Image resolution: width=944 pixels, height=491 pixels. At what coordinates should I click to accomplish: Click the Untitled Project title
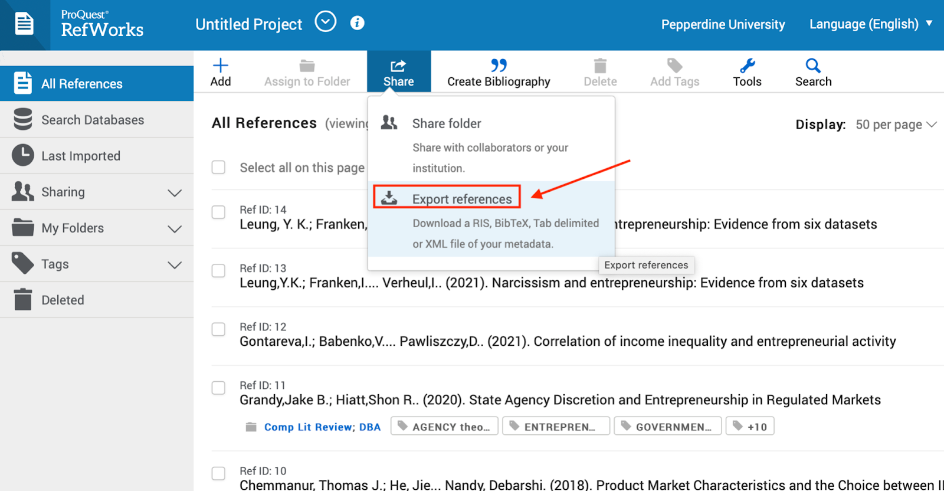coord(248,24)
